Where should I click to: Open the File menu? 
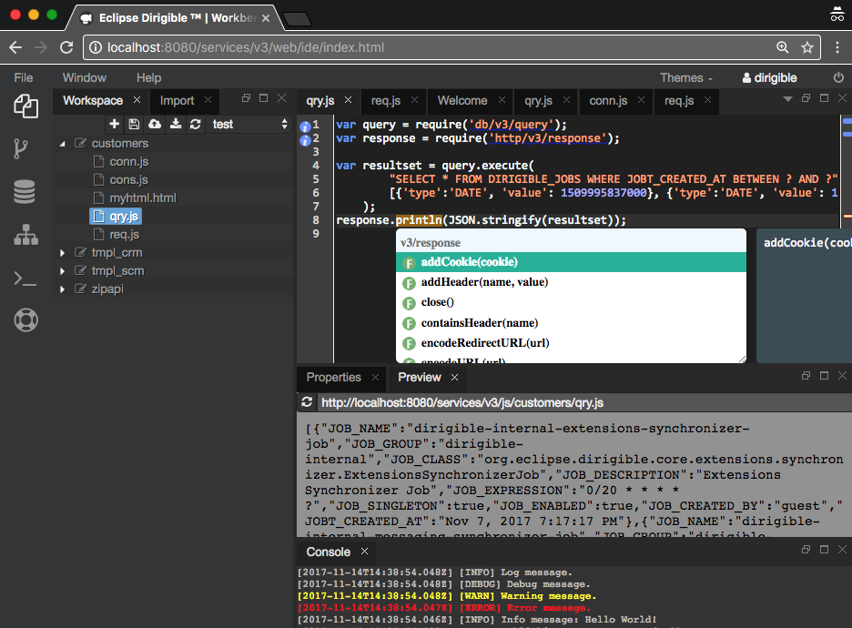(24, 77)
